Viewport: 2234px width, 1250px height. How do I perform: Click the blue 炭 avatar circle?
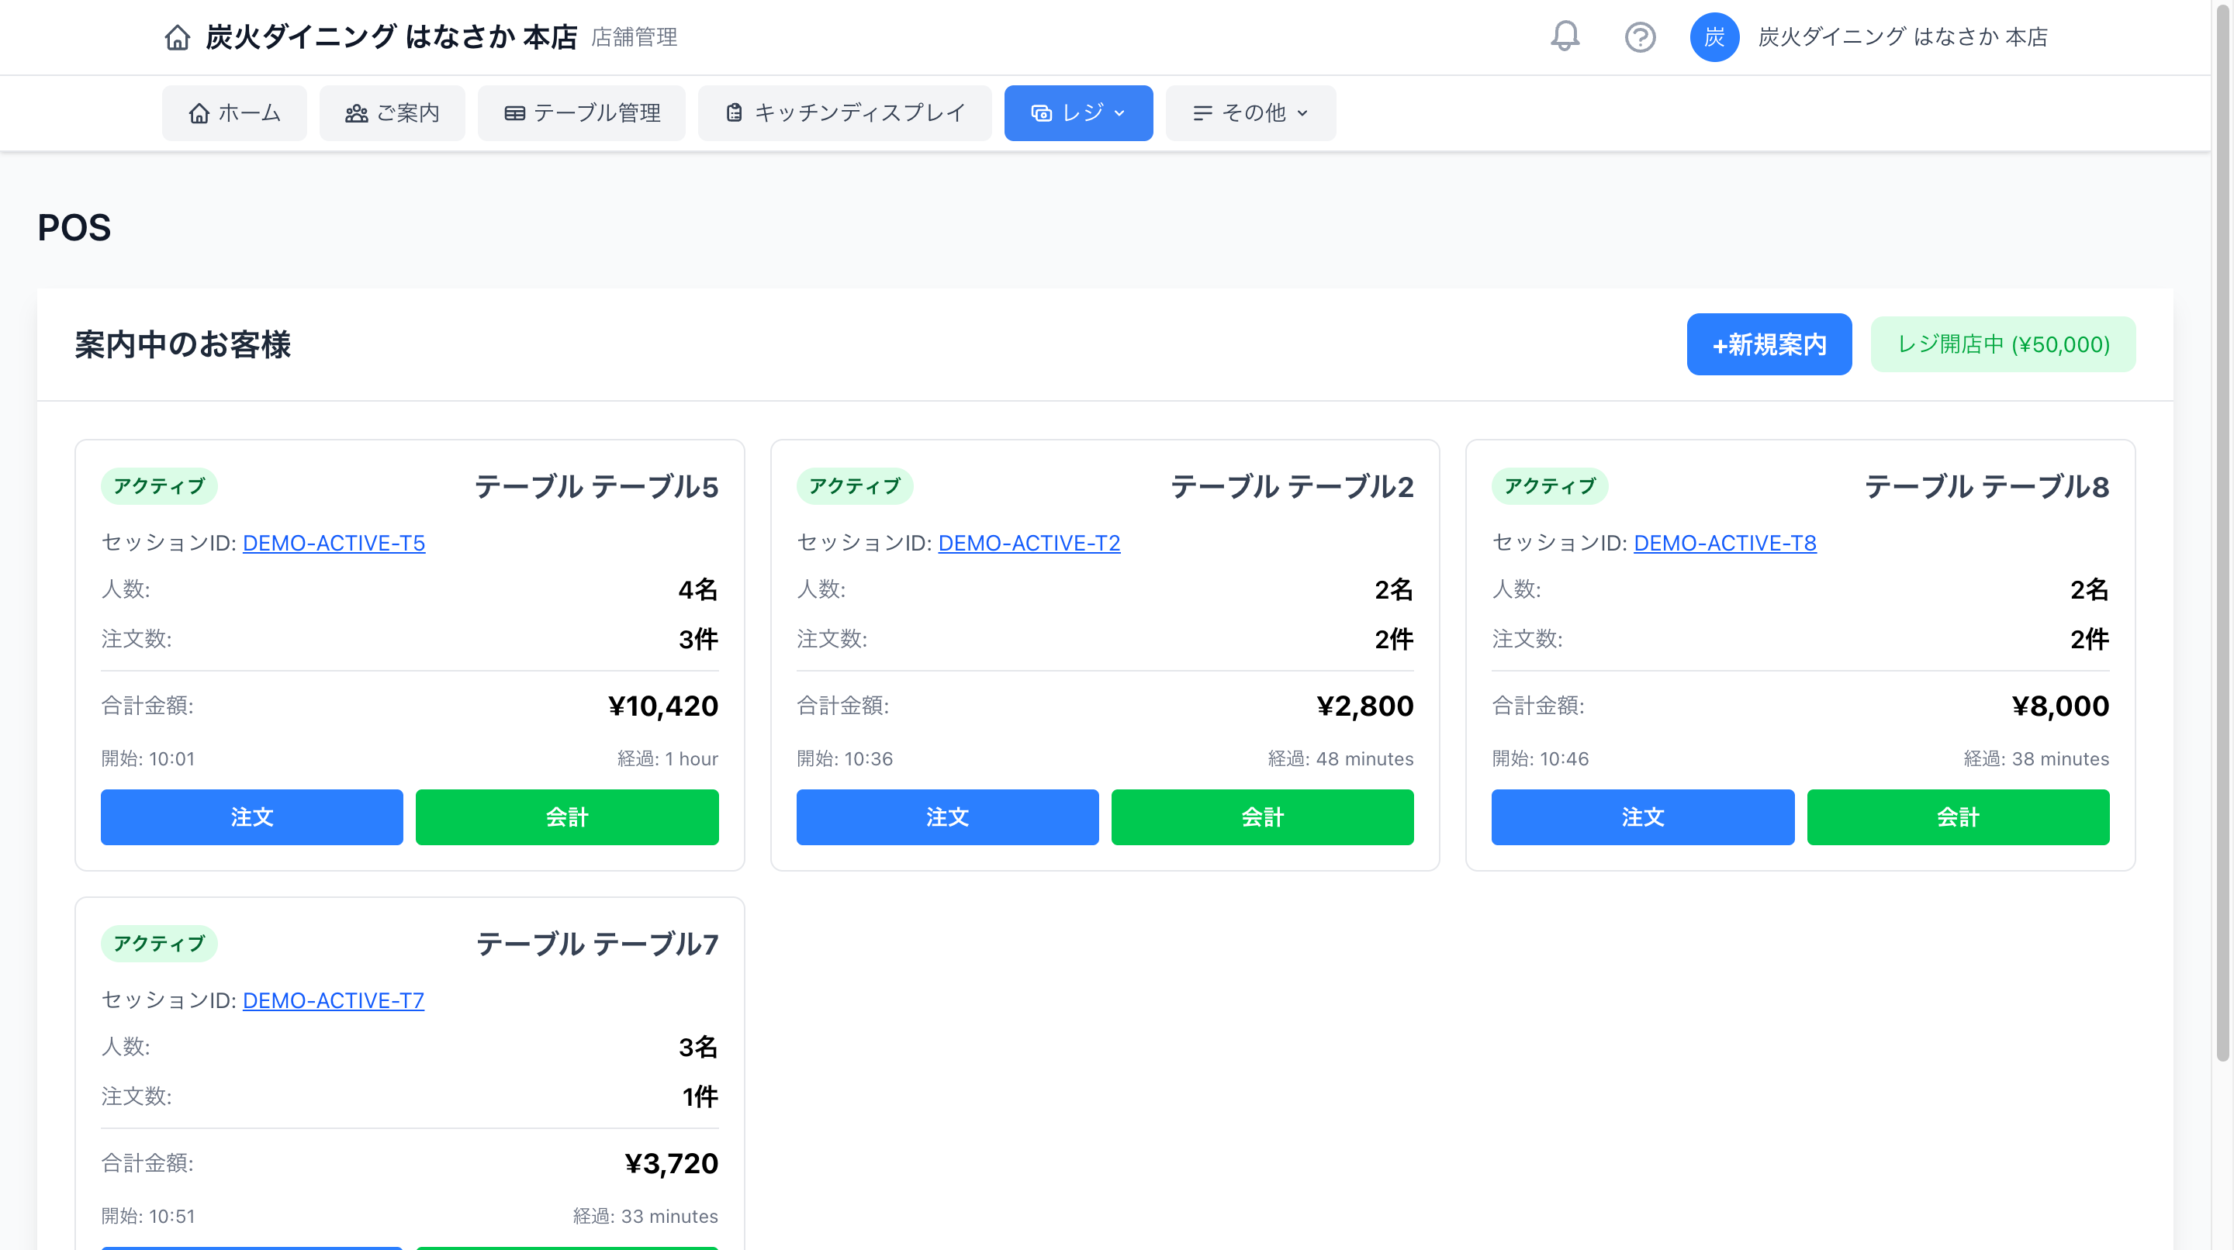tap(1714, 37)
